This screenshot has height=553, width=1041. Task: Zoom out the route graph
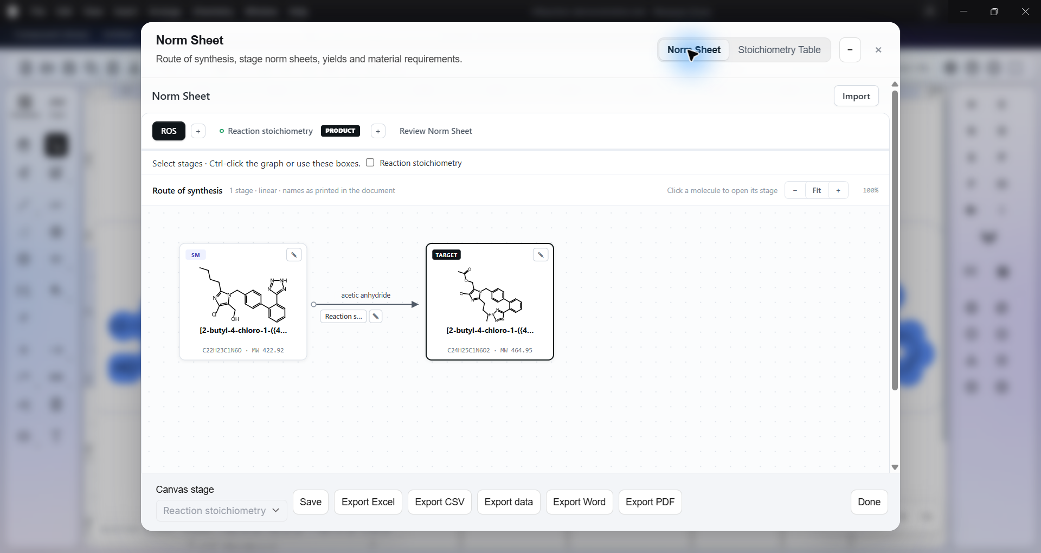[x=795, y=190]
